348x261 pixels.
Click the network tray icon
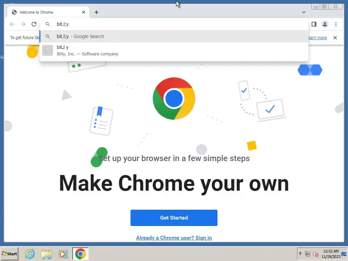pyautogui.click(x=307, y=254)
